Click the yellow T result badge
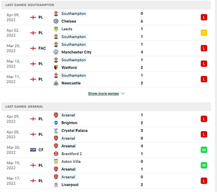 click(204, 33)
